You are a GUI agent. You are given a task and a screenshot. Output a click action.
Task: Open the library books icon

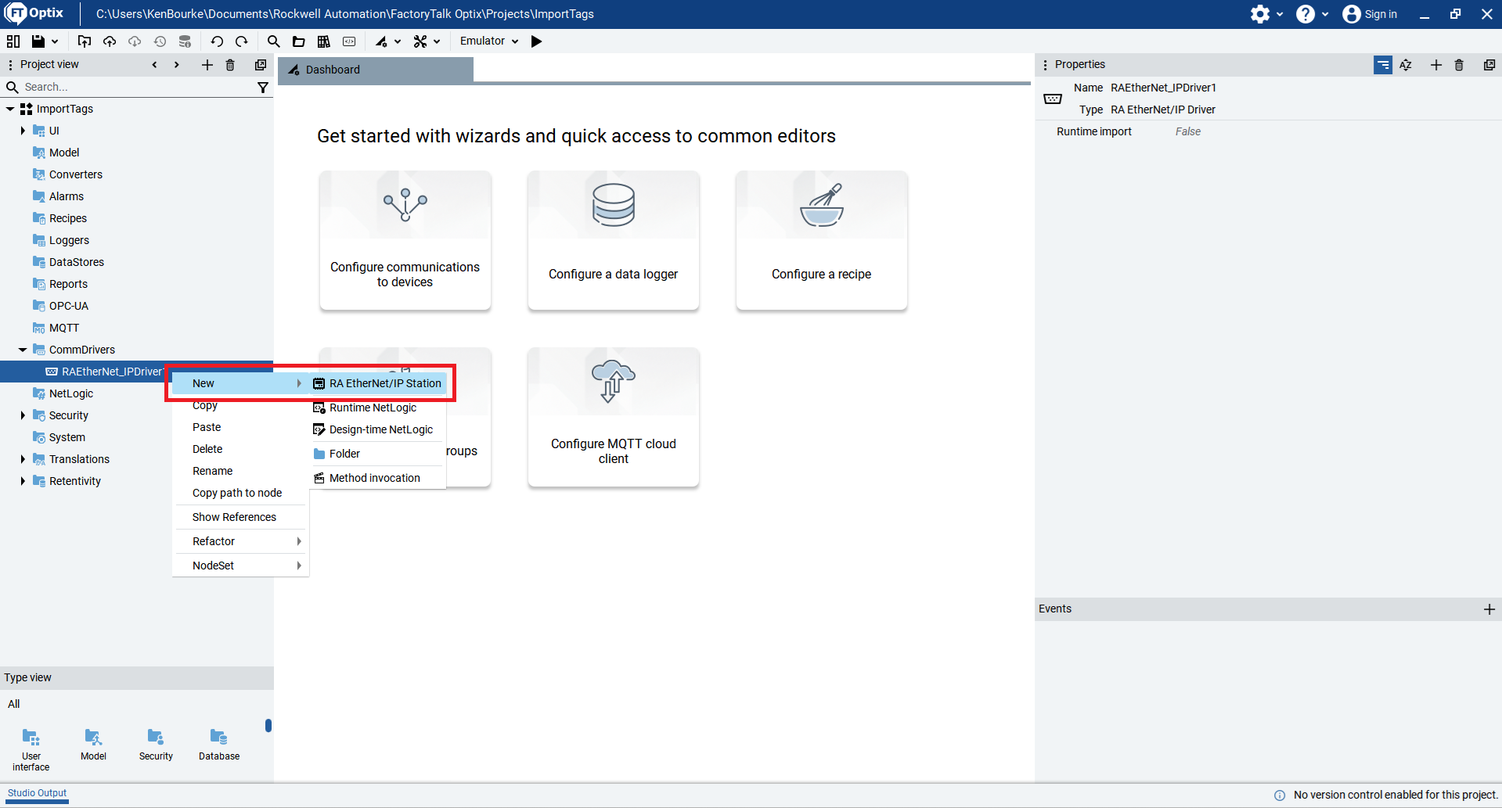[323, 41]
